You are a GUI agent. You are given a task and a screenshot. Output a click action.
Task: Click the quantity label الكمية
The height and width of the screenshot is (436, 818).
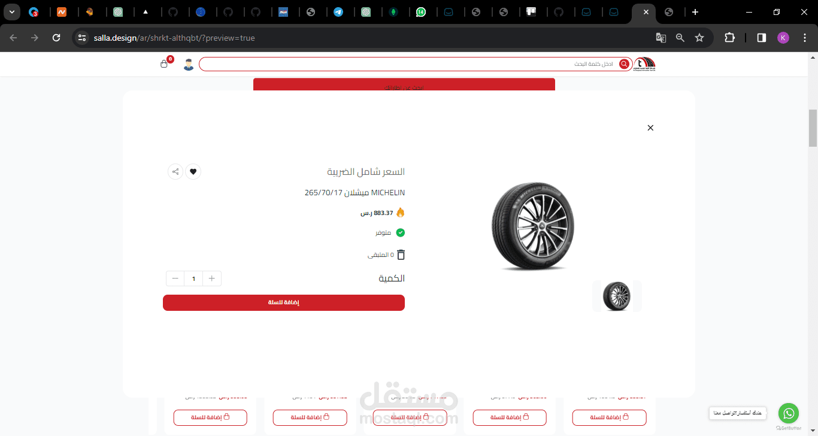tap(392, 278)
